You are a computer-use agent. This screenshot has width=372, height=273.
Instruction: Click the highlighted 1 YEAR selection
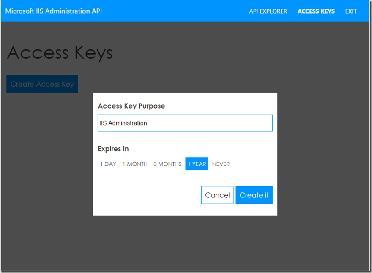197,164
